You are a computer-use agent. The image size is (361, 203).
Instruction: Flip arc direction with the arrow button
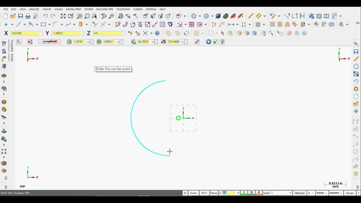[x=50, y=42]
